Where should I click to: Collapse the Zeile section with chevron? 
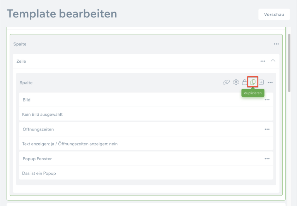pos(273,61)
